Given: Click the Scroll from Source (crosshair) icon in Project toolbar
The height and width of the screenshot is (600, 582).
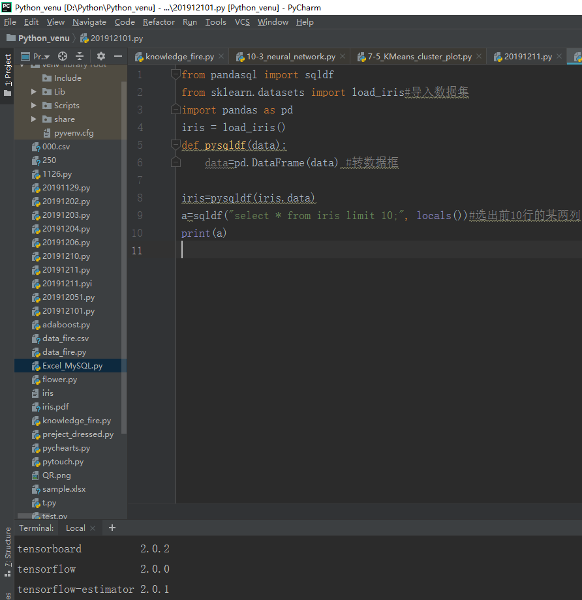Looking at the screenshot, I should pos(63,55).
